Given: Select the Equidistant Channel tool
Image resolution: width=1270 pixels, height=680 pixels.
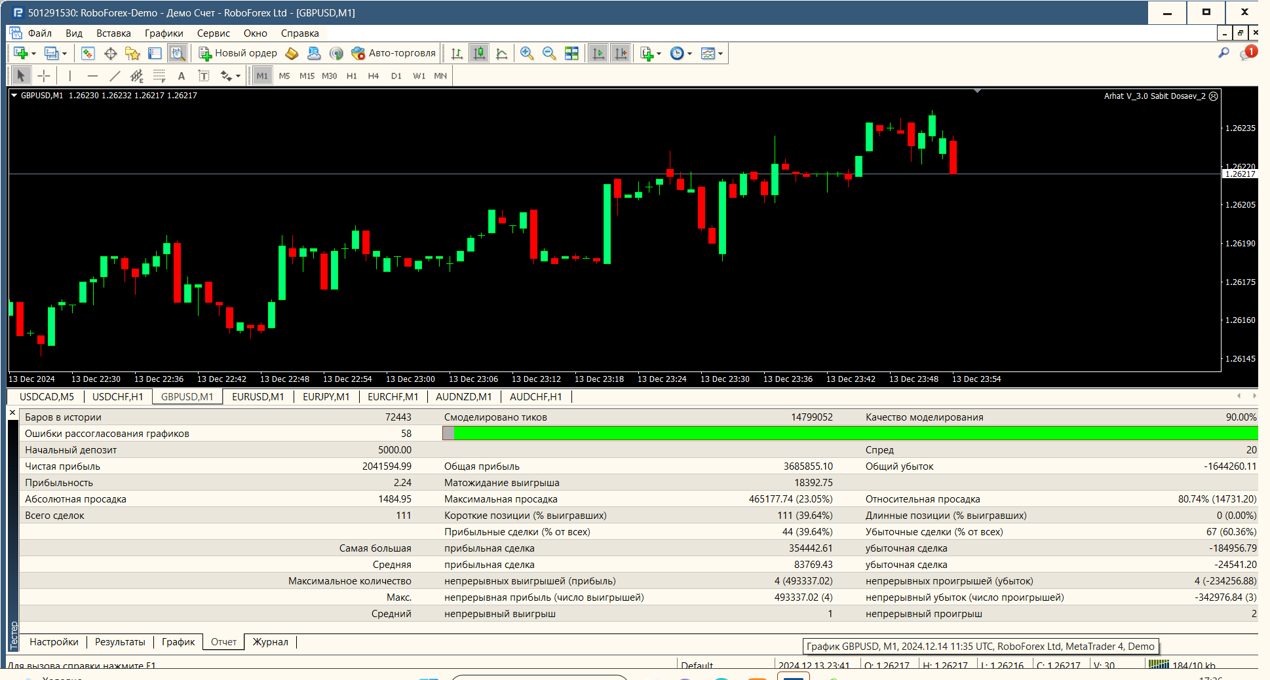Looking at the screenshot, I should (136, 76).
